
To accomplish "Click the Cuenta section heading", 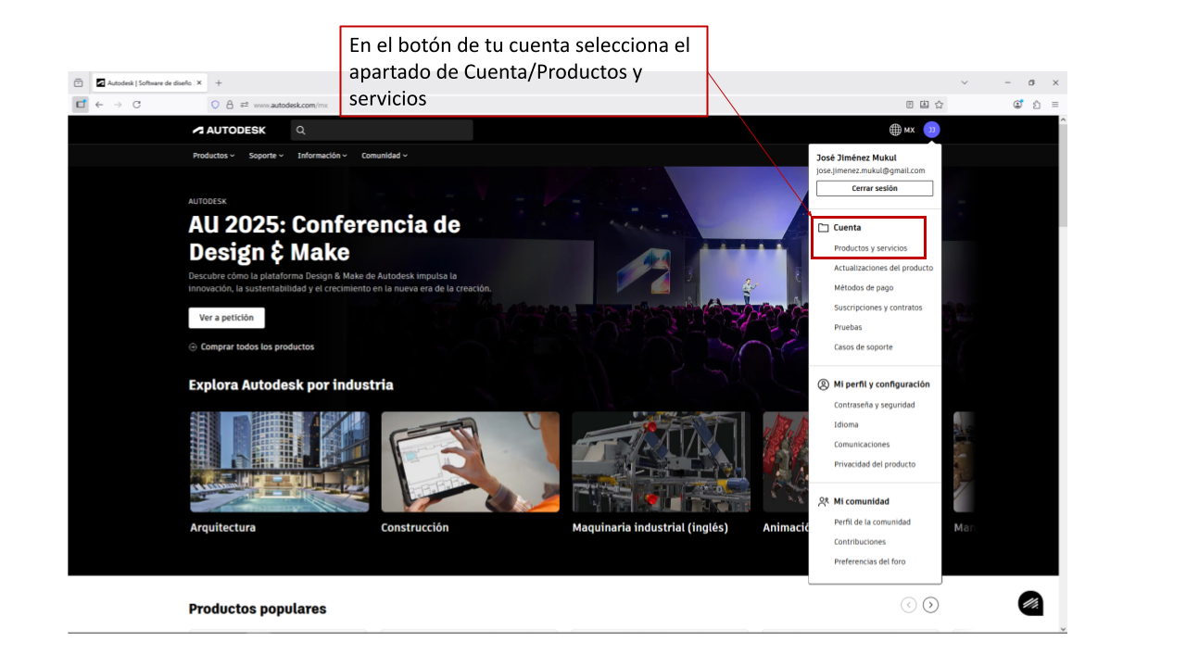I will pos(847,227).
